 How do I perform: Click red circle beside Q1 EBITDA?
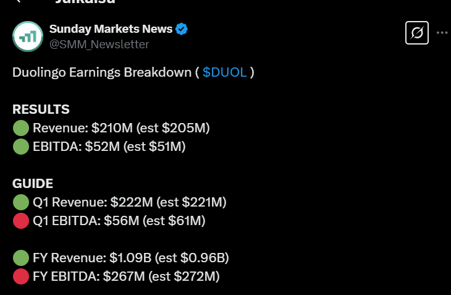21,221
